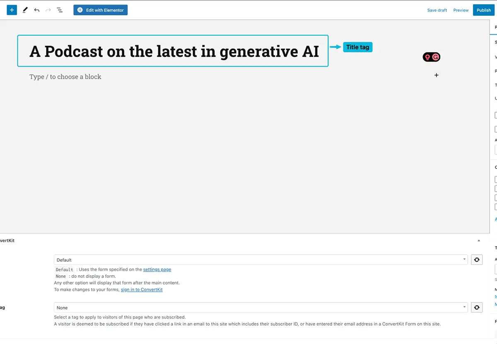
Task: Click Edit with Elementor
Action: 100,10
